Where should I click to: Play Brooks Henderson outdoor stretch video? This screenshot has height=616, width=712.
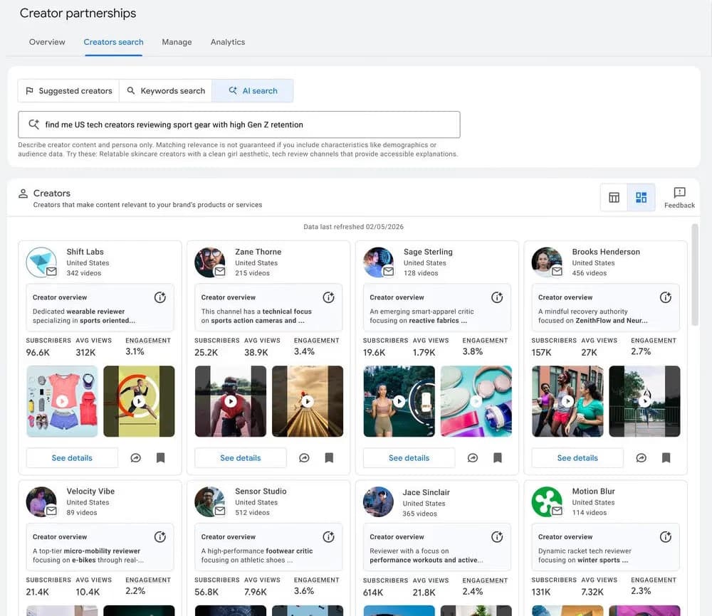pyautogui.click(x=644, y=401)
